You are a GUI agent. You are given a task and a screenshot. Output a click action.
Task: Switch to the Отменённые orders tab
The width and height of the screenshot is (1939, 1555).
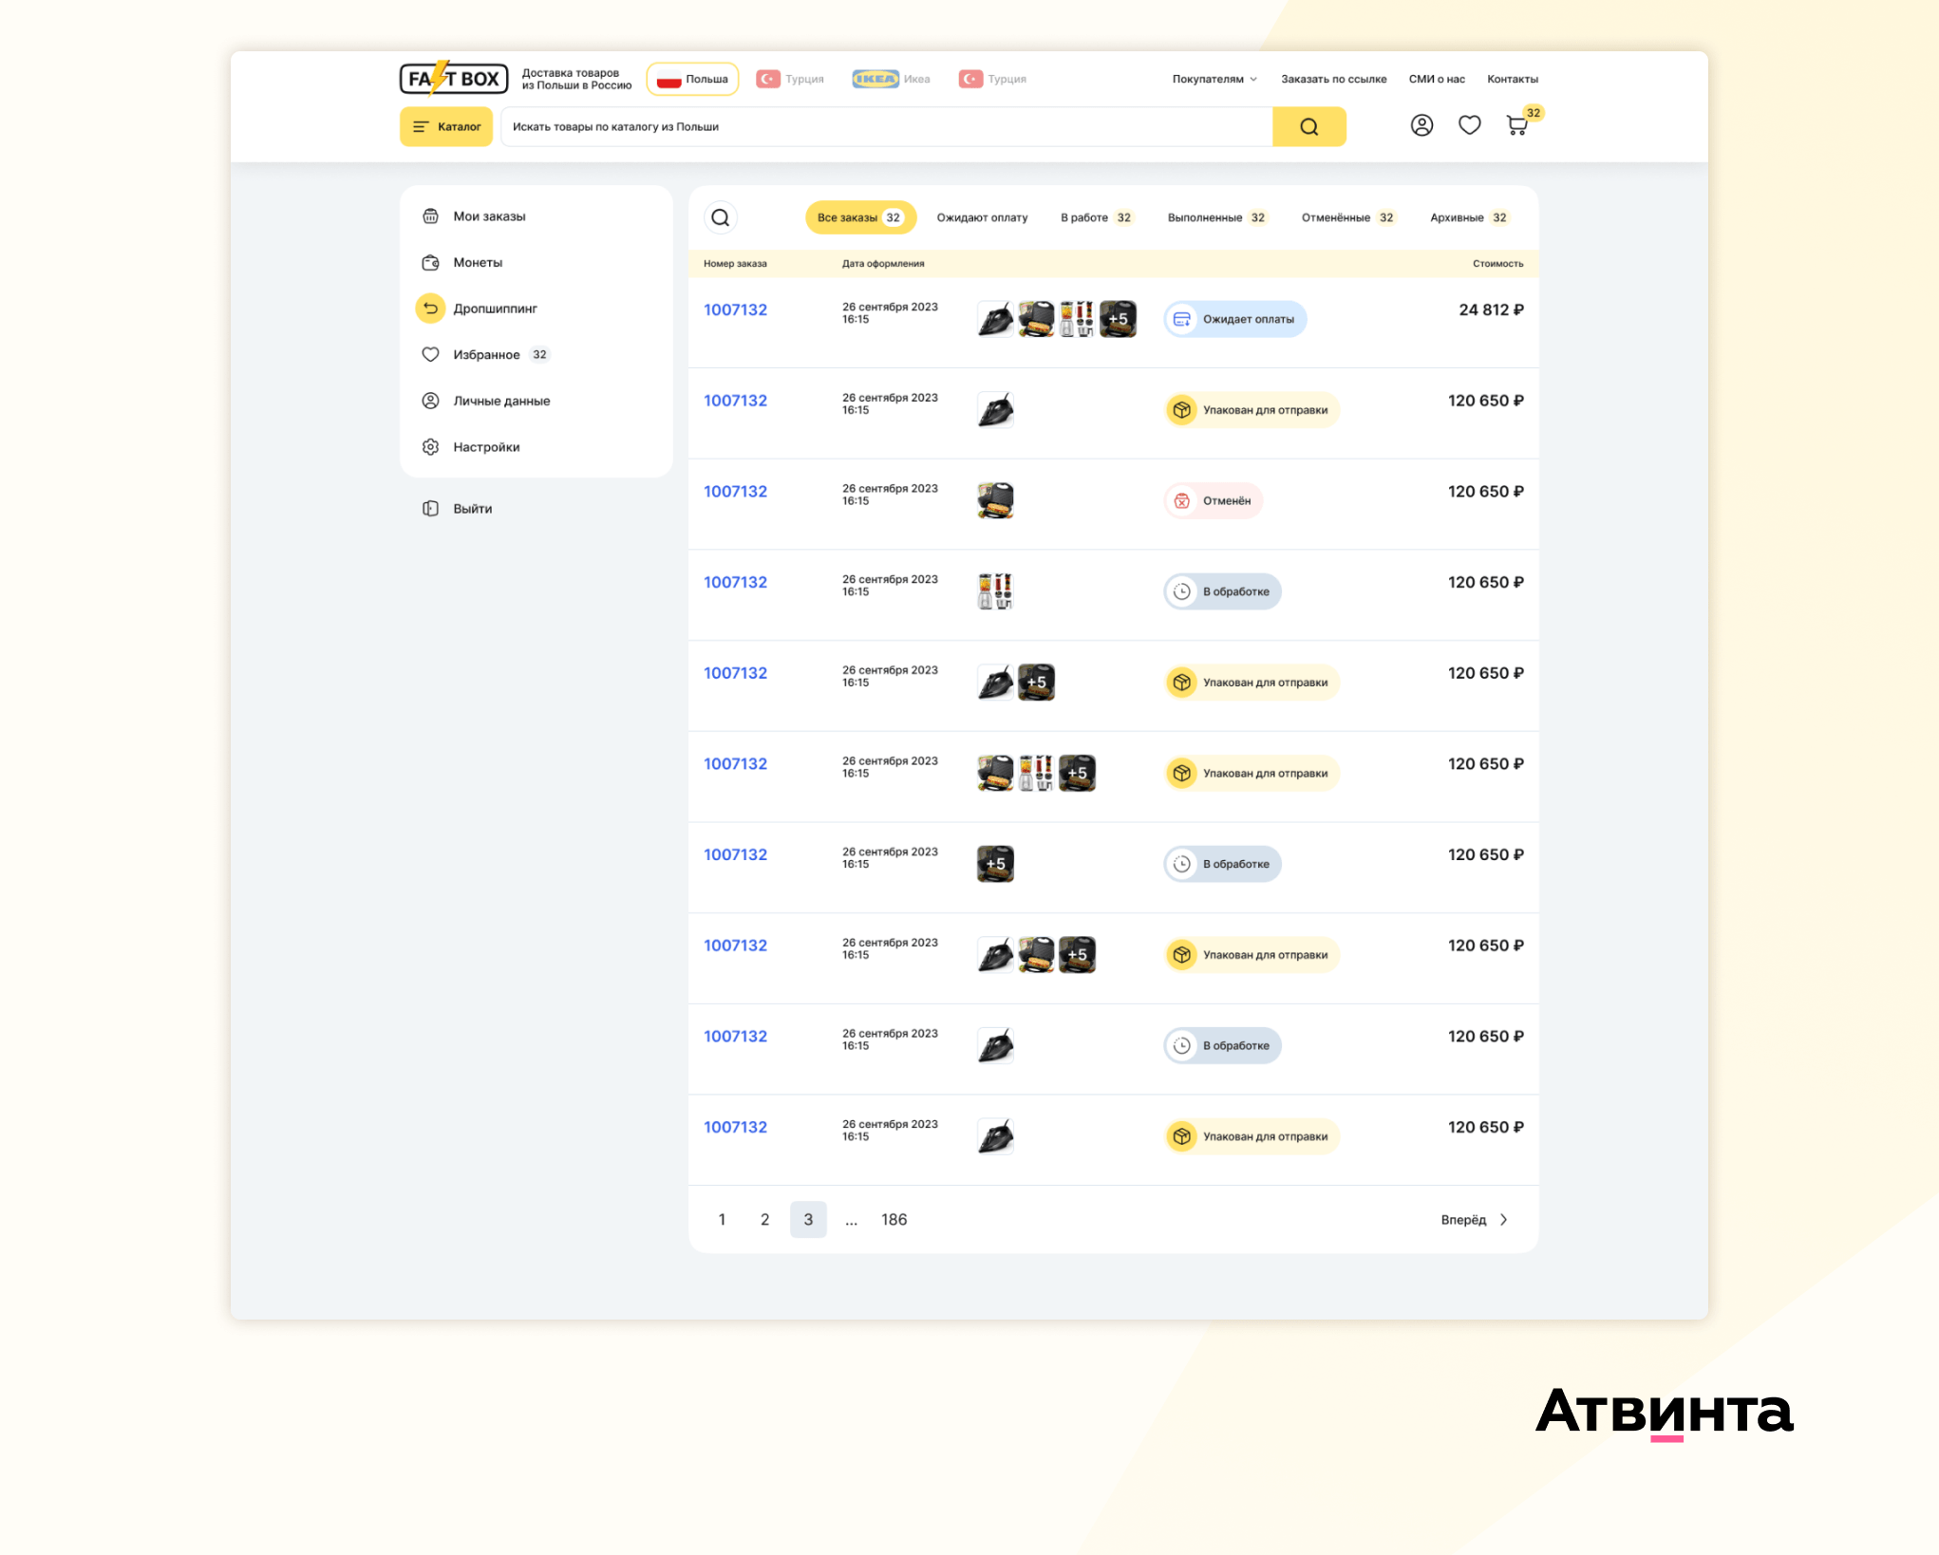click(x=1346, y=218)
